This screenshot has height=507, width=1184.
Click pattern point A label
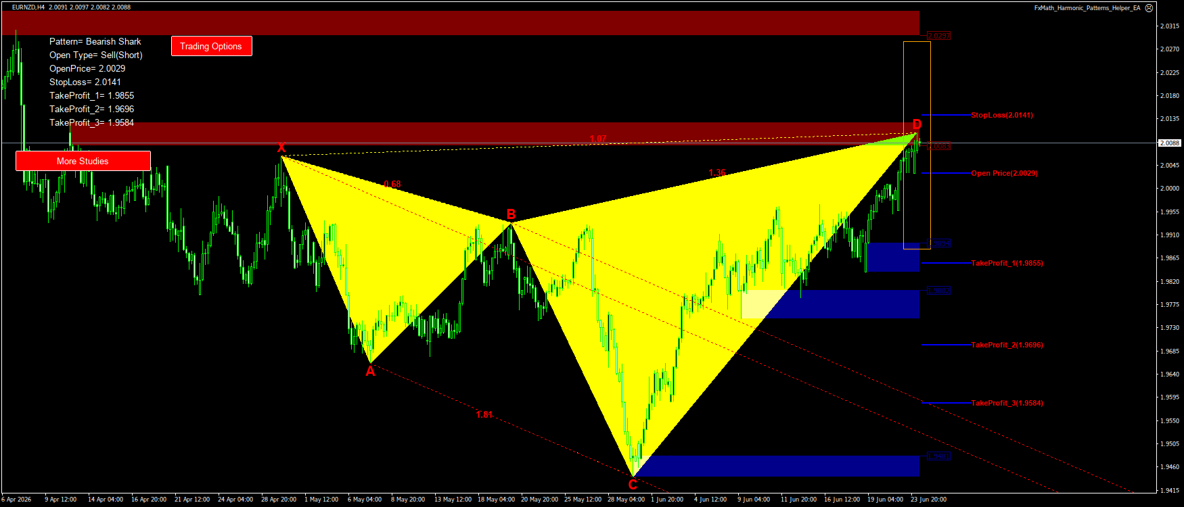tap(370, 370)
